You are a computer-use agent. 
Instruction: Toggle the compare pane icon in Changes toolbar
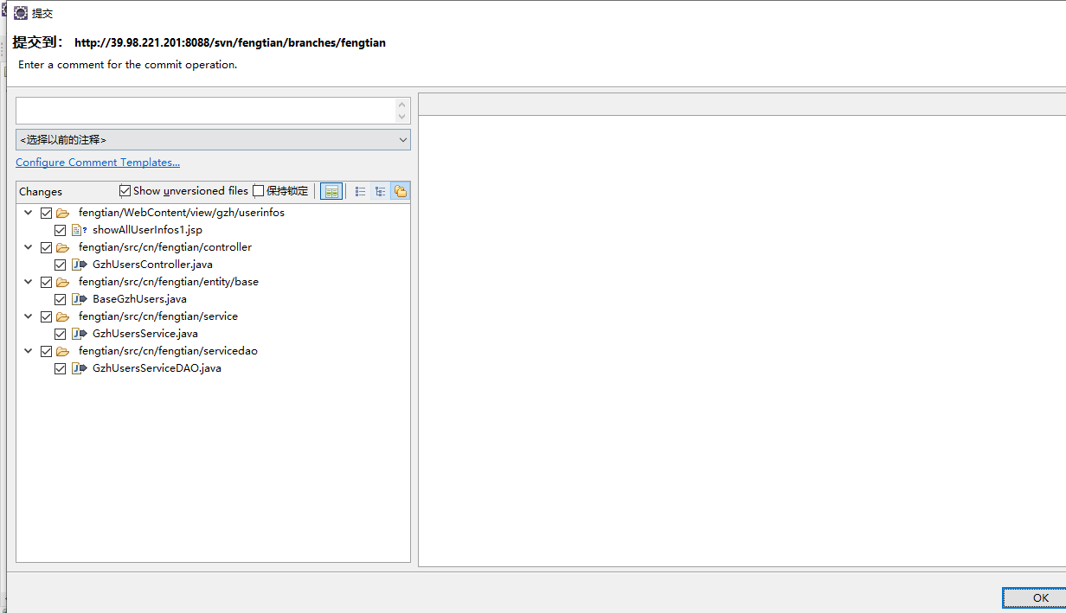tap(331, 191)
